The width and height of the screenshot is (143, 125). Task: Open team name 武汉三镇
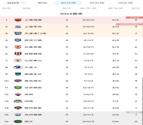(x=33, y=40)
